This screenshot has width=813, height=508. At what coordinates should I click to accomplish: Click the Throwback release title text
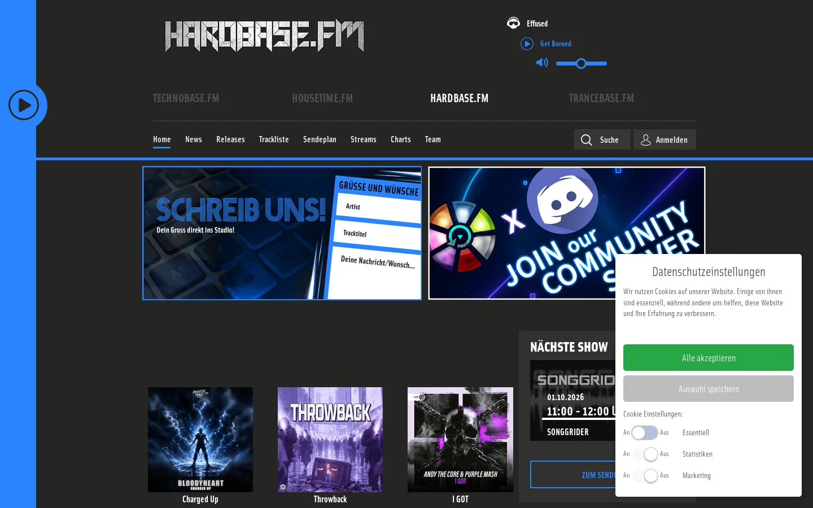(330, 499)
